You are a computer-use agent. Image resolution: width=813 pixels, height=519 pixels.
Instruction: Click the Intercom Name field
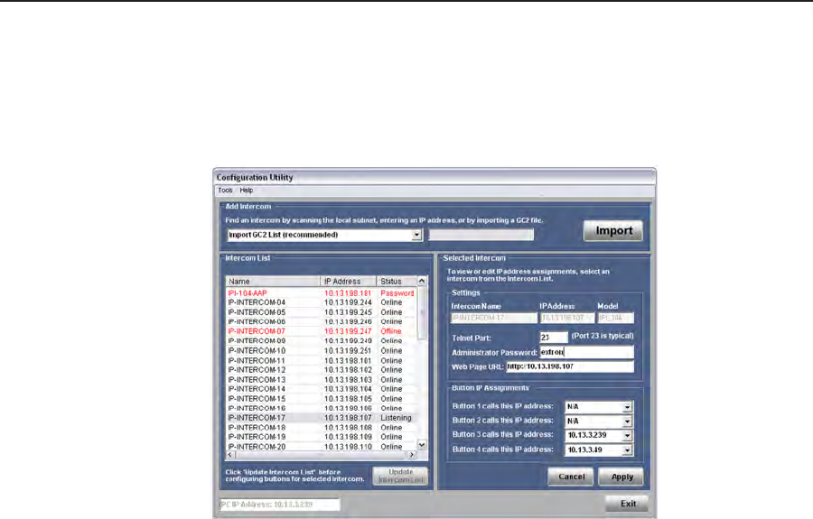[493, 318]
